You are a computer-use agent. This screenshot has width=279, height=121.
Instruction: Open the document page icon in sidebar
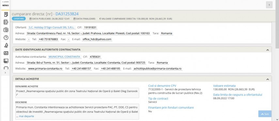6,14
